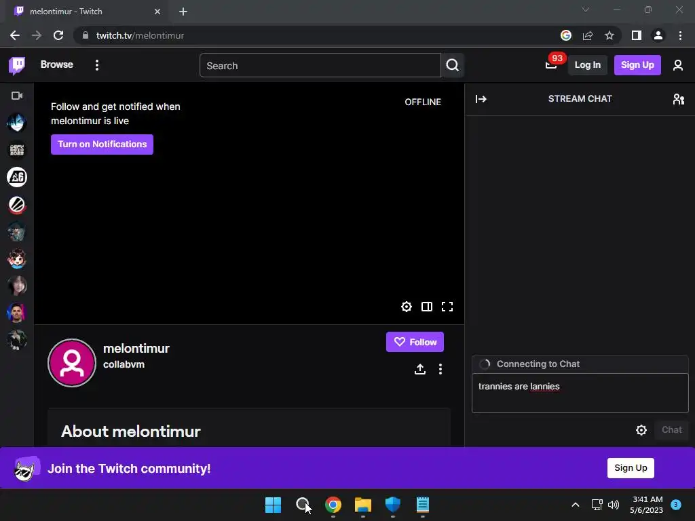This screenshot has width=695, height=521.
Task: Open Chrome from the taskbar
Action: pos(333,505)
